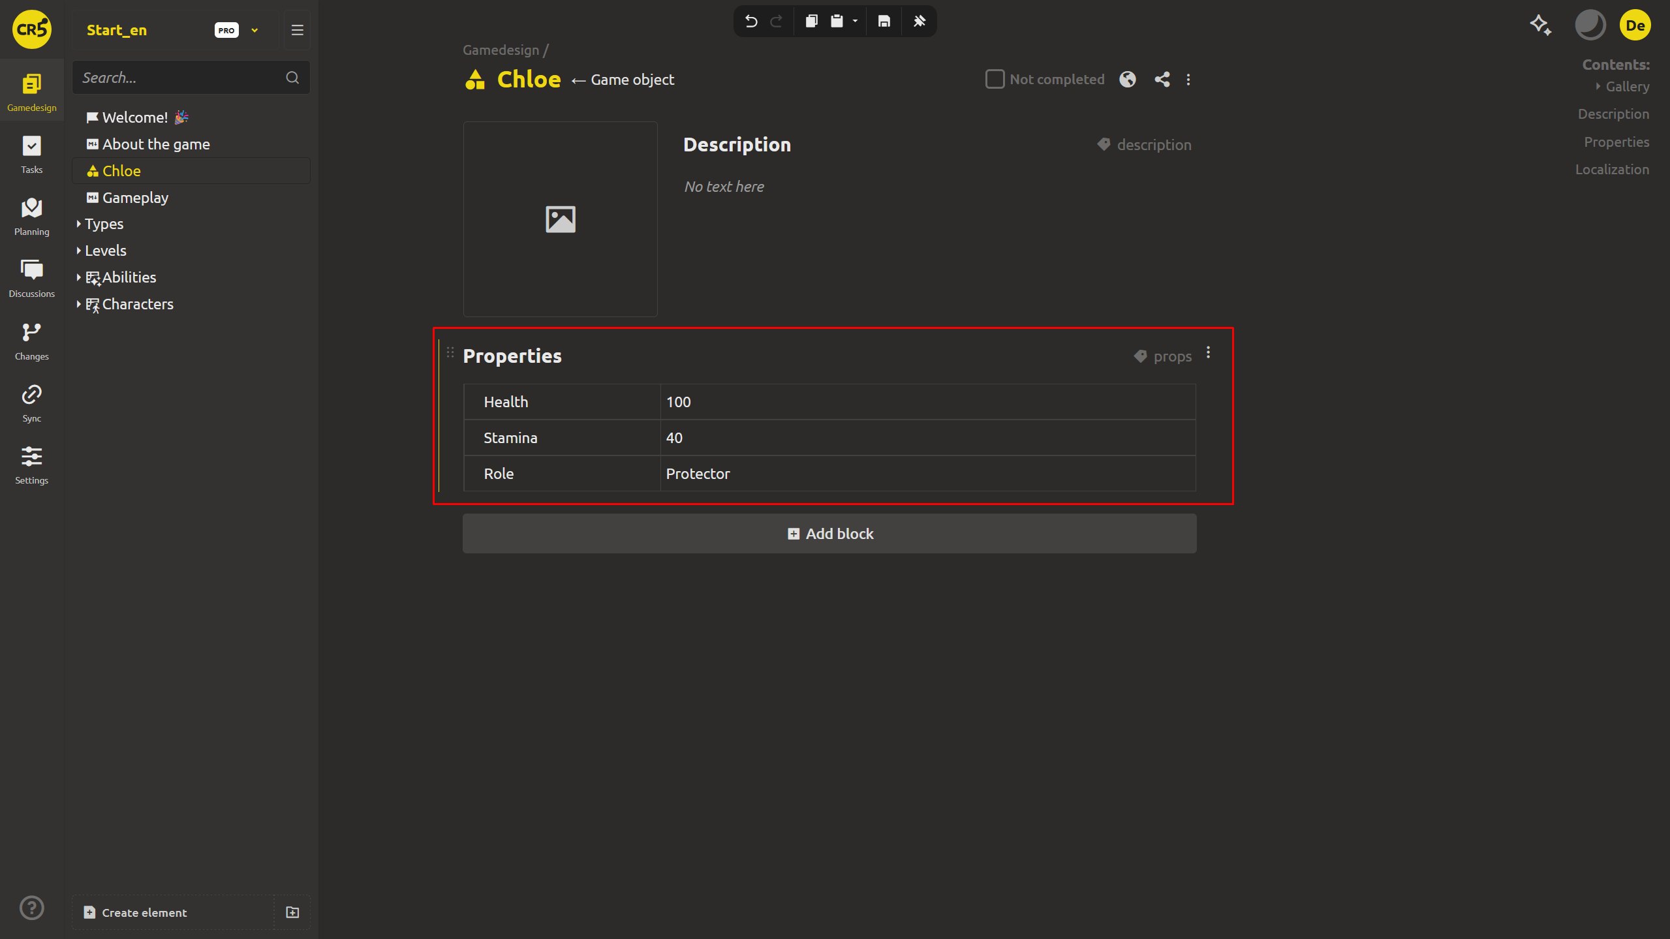1670x939 pixels.
Task: Click the globe localization icon
Action: 1128,80
